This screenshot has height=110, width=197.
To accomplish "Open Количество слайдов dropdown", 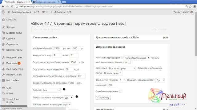I will click(x=123, y=80).
